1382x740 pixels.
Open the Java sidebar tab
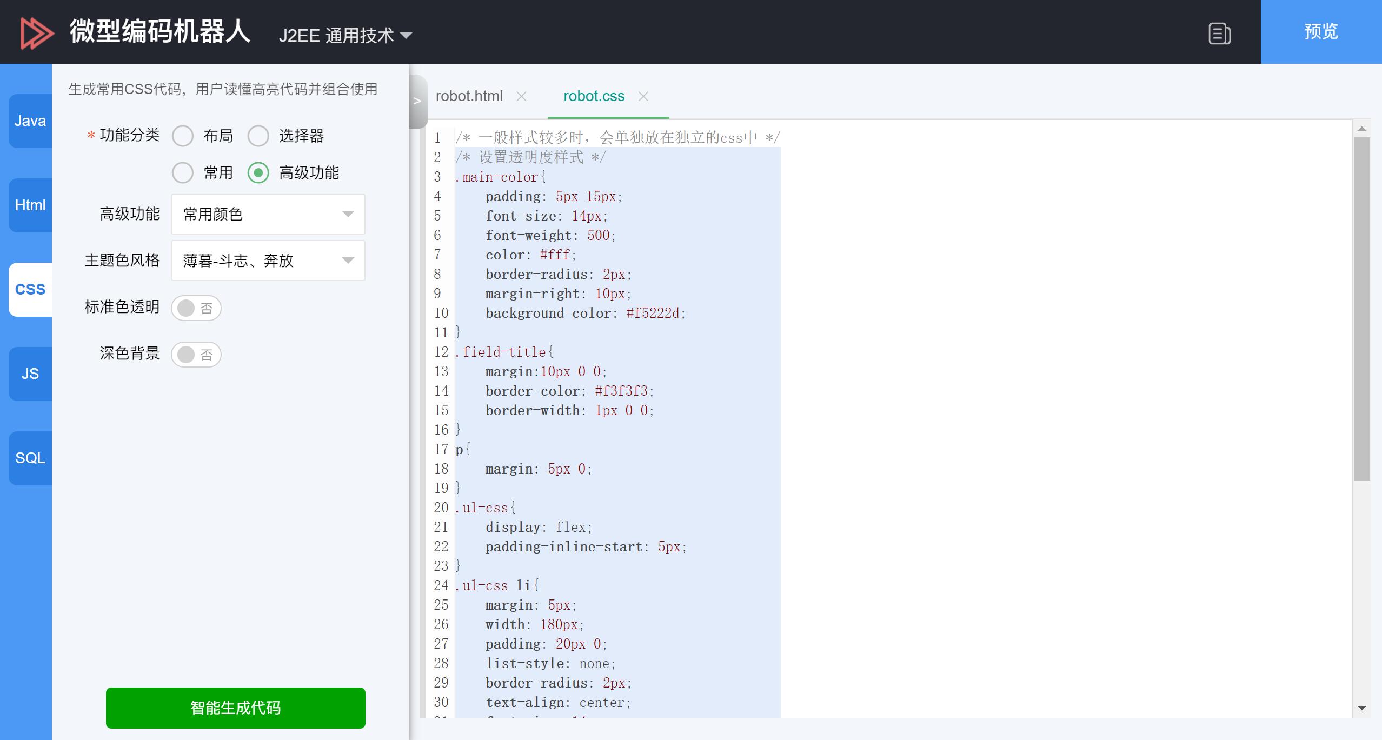(30, 121)
